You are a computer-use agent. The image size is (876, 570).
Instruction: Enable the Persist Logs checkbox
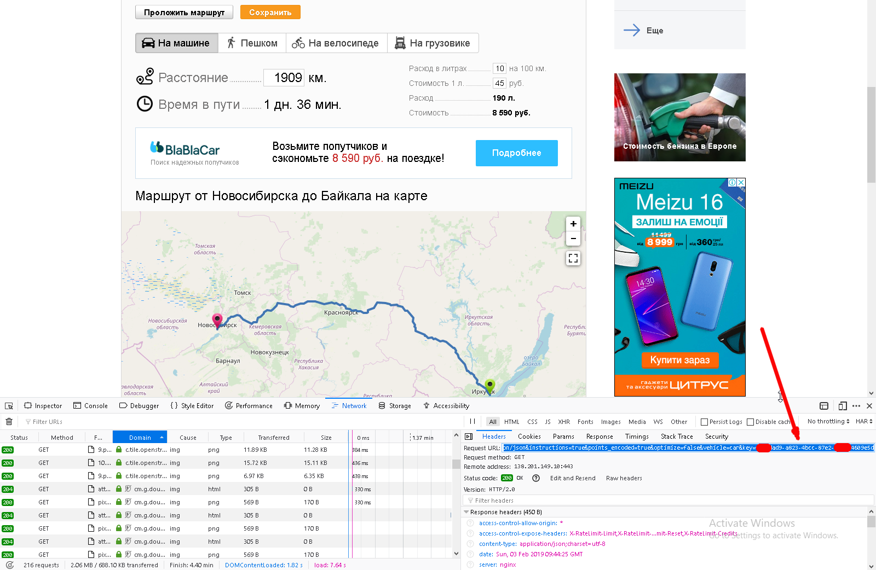click(x=705, y=422)
